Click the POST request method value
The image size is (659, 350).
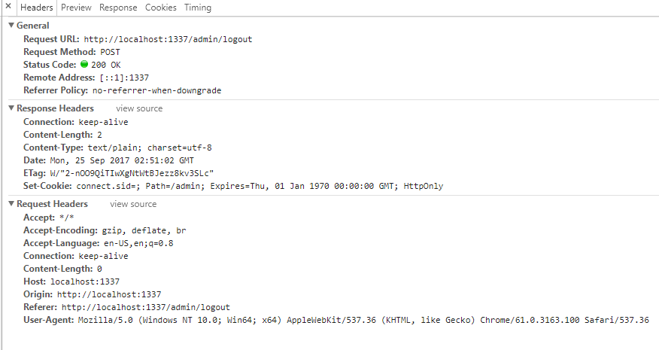(x=110, y=52)
